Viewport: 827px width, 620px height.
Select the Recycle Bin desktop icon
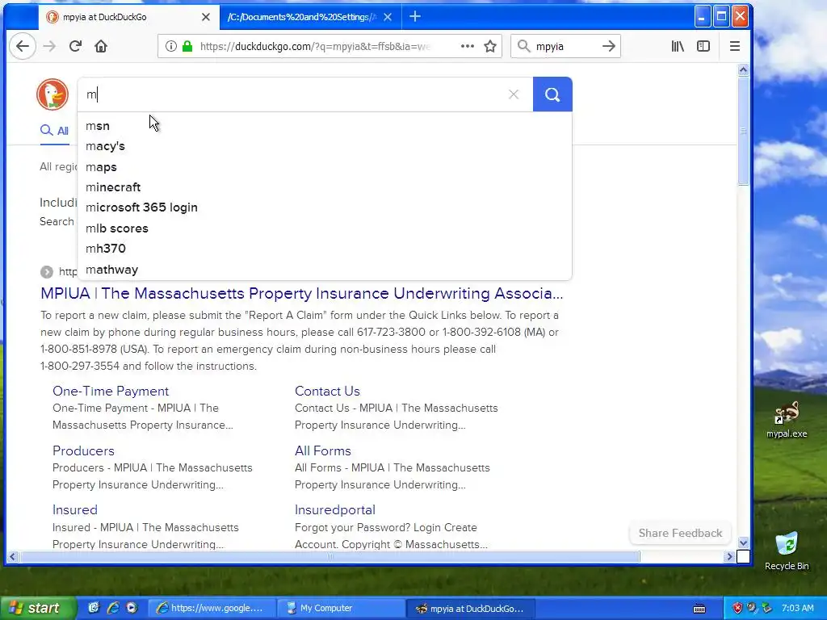[787, 551]
